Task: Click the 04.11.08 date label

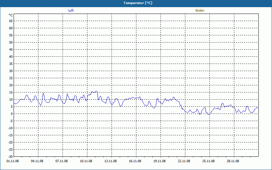Action: pos(37,161)
